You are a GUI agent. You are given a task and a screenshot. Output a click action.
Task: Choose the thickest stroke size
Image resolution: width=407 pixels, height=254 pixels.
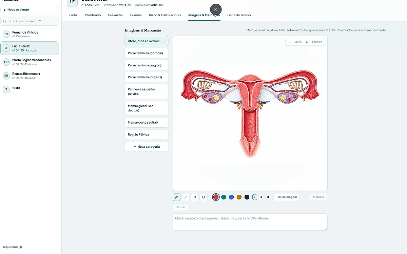[x=268, y=197]
